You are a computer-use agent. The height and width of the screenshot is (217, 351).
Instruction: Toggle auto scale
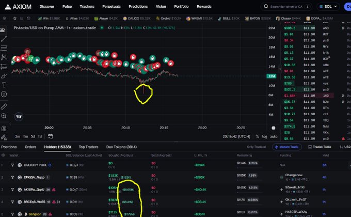[274, 136]
